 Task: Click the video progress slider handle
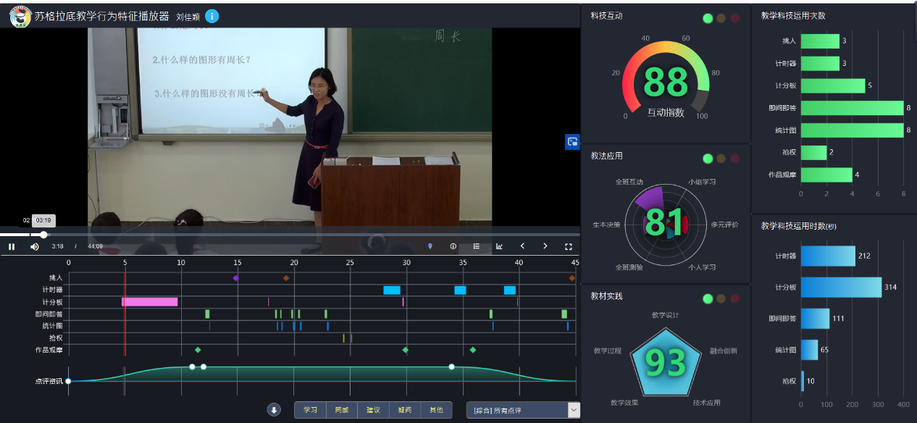[x=43, y=235]
